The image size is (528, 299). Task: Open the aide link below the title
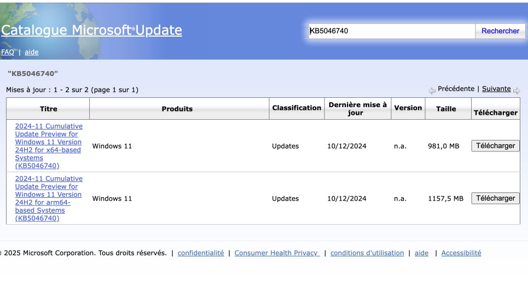point(32,52)
